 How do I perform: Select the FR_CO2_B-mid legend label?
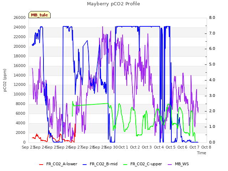point(104,164)
